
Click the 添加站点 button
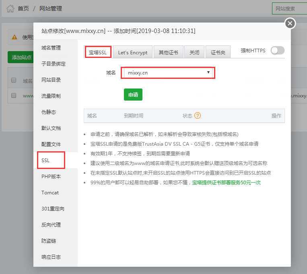click(x=21, y=58)
